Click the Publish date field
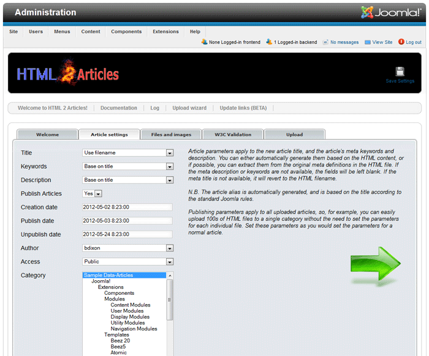Viewport: 429px width, 356px height. coord(127,221)
